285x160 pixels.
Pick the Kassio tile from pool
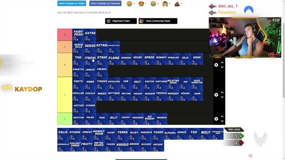click(x=123, y=145)
